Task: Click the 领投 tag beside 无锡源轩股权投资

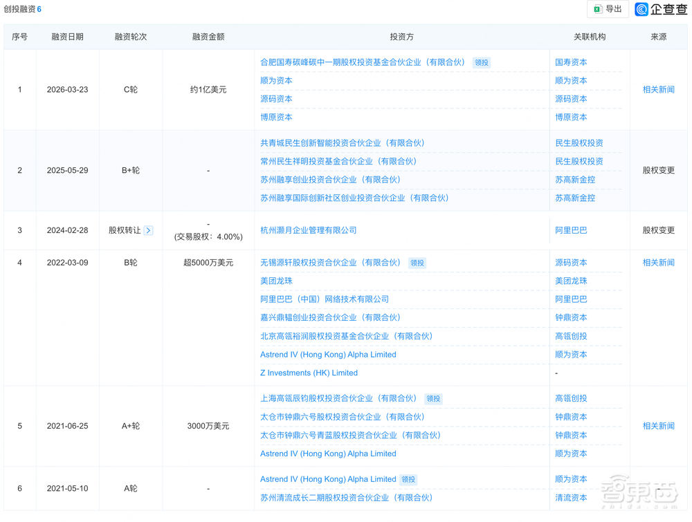Action: pyautogui.click(x=417, y=263)
